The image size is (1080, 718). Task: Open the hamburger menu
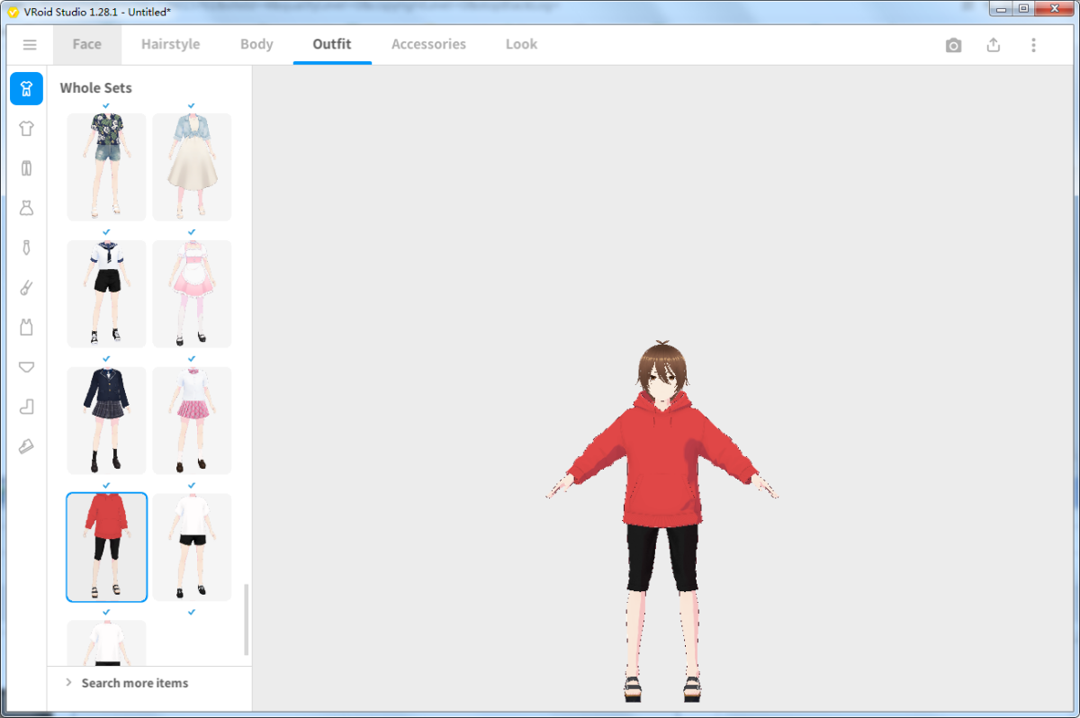click(x=30, y=44)
